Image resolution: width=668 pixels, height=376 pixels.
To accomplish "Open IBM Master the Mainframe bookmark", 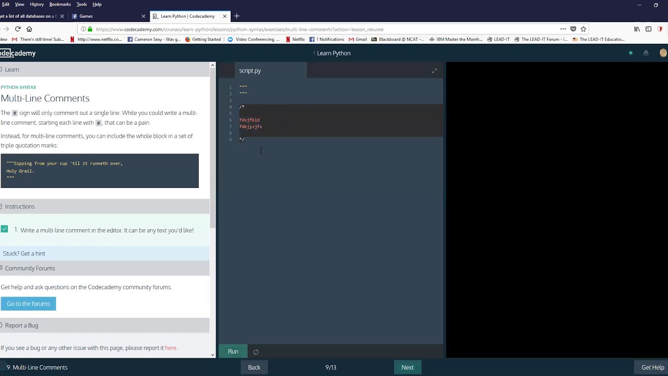I will 456,39.
